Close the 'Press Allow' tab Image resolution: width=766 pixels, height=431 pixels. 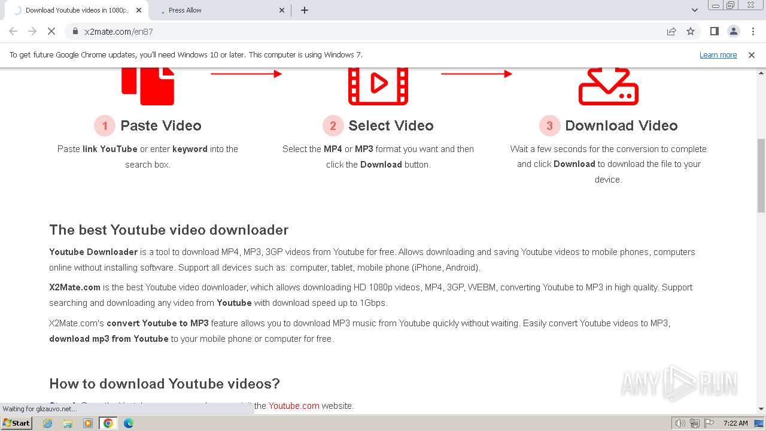point(282,10)
